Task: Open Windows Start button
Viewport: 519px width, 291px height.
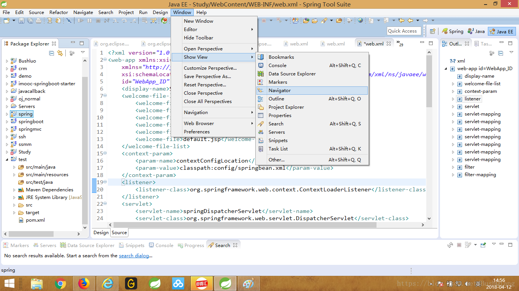Action: pyautogui.click(x=9, y=283)
